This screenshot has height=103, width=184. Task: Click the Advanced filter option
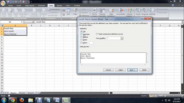84,15
